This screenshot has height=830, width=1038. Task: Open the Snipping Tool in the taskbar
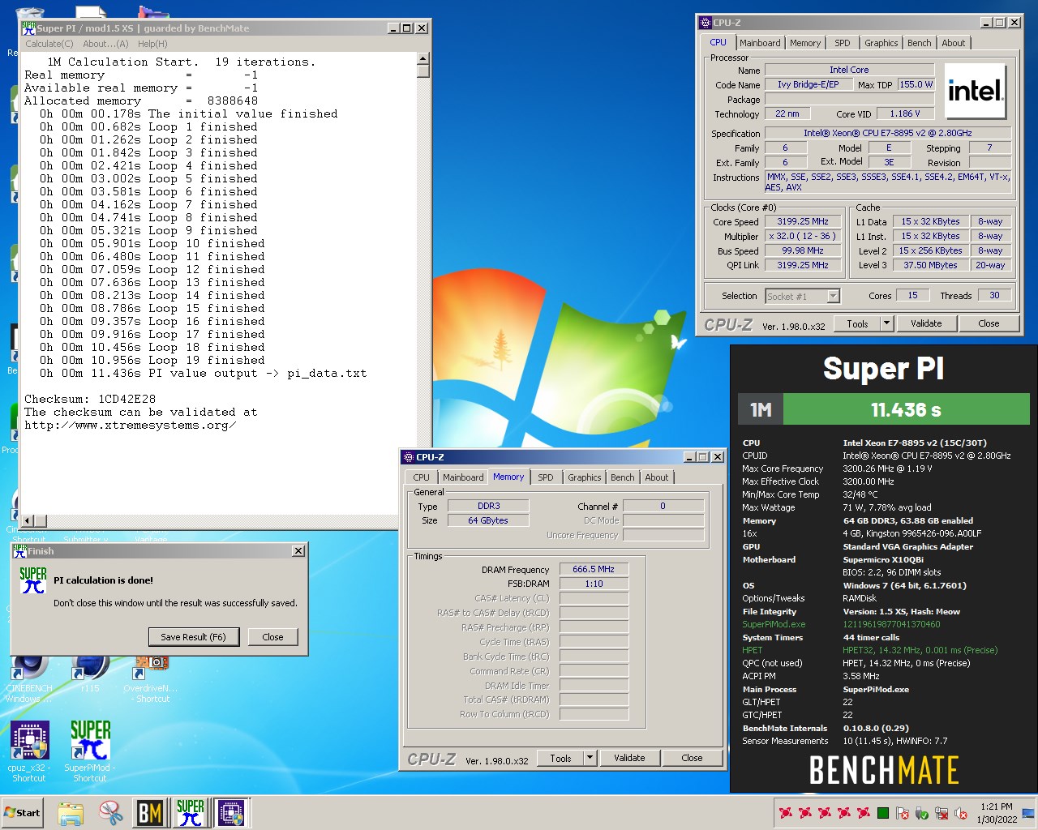pos(110,813)
